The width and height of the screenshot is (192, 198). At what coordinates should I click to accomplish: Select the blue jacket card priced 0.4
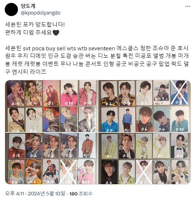pyautogui.click(x=110, y=120)
